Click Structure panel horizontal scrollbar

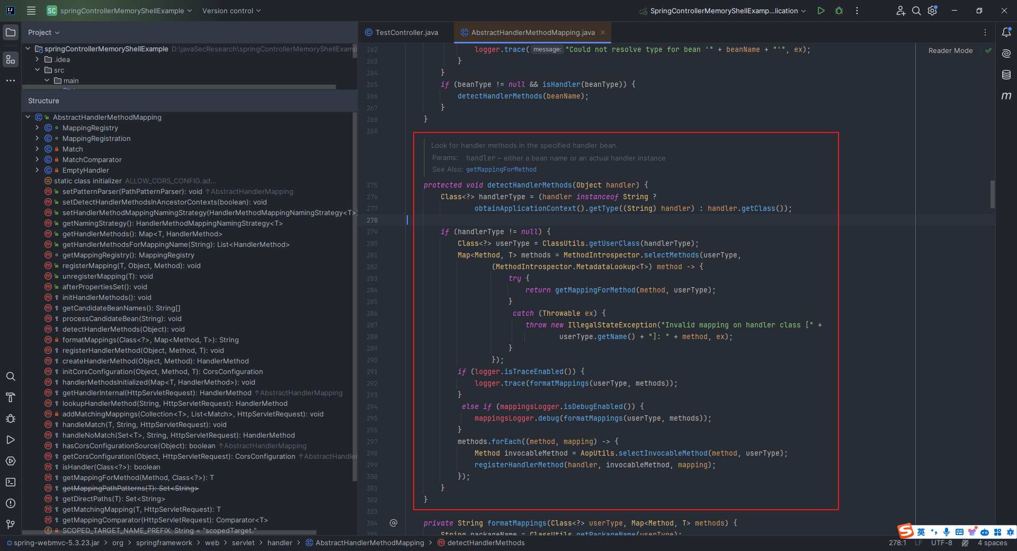(x=169, y=532)
